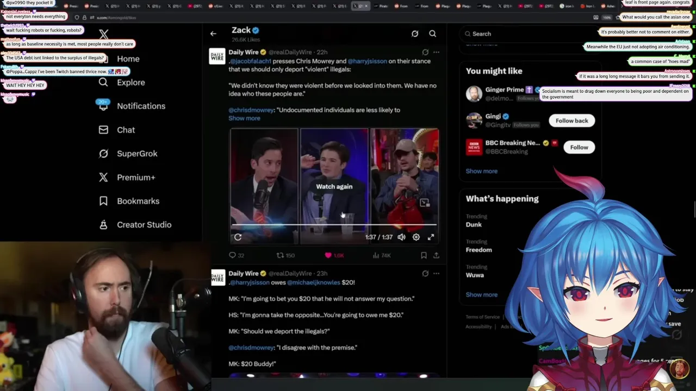The height and width of the screenshot is (391, 696).
Task: Click the video progress bar
Action: [334, 224]
